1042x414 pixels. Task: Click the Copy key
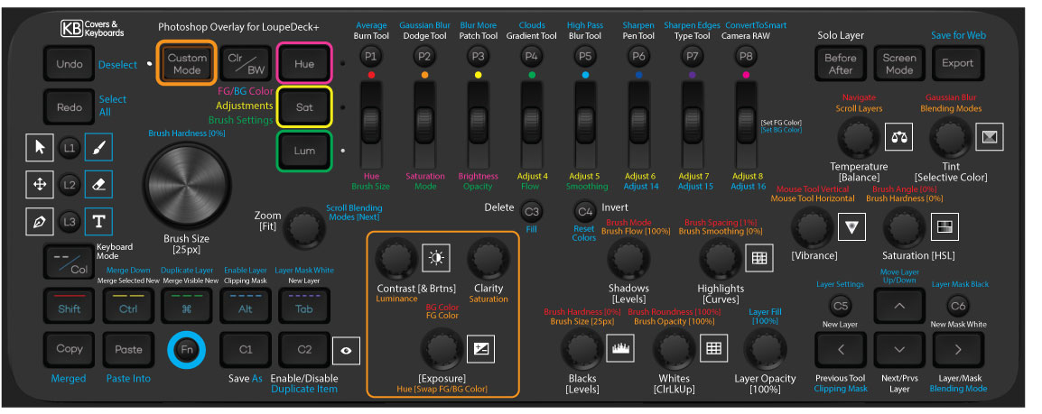pyautogui.click(x=70, y=350)
